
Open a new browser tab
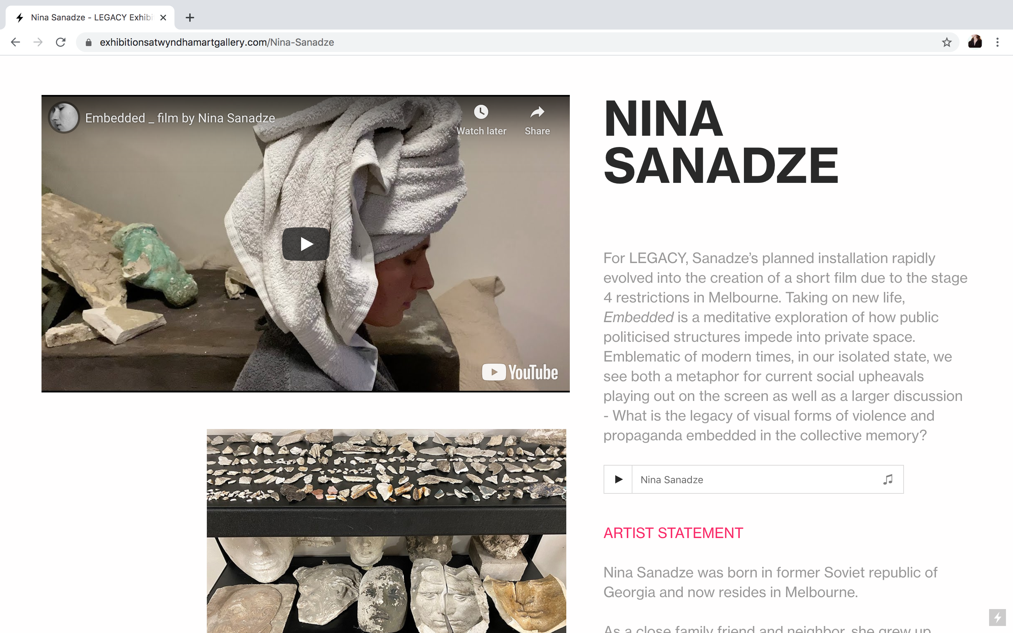click(190, 18)
